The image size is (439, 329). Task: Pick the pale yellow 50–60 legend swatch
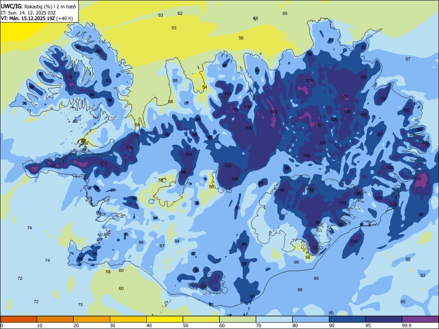pyautogui.click(x=201, y=319)
